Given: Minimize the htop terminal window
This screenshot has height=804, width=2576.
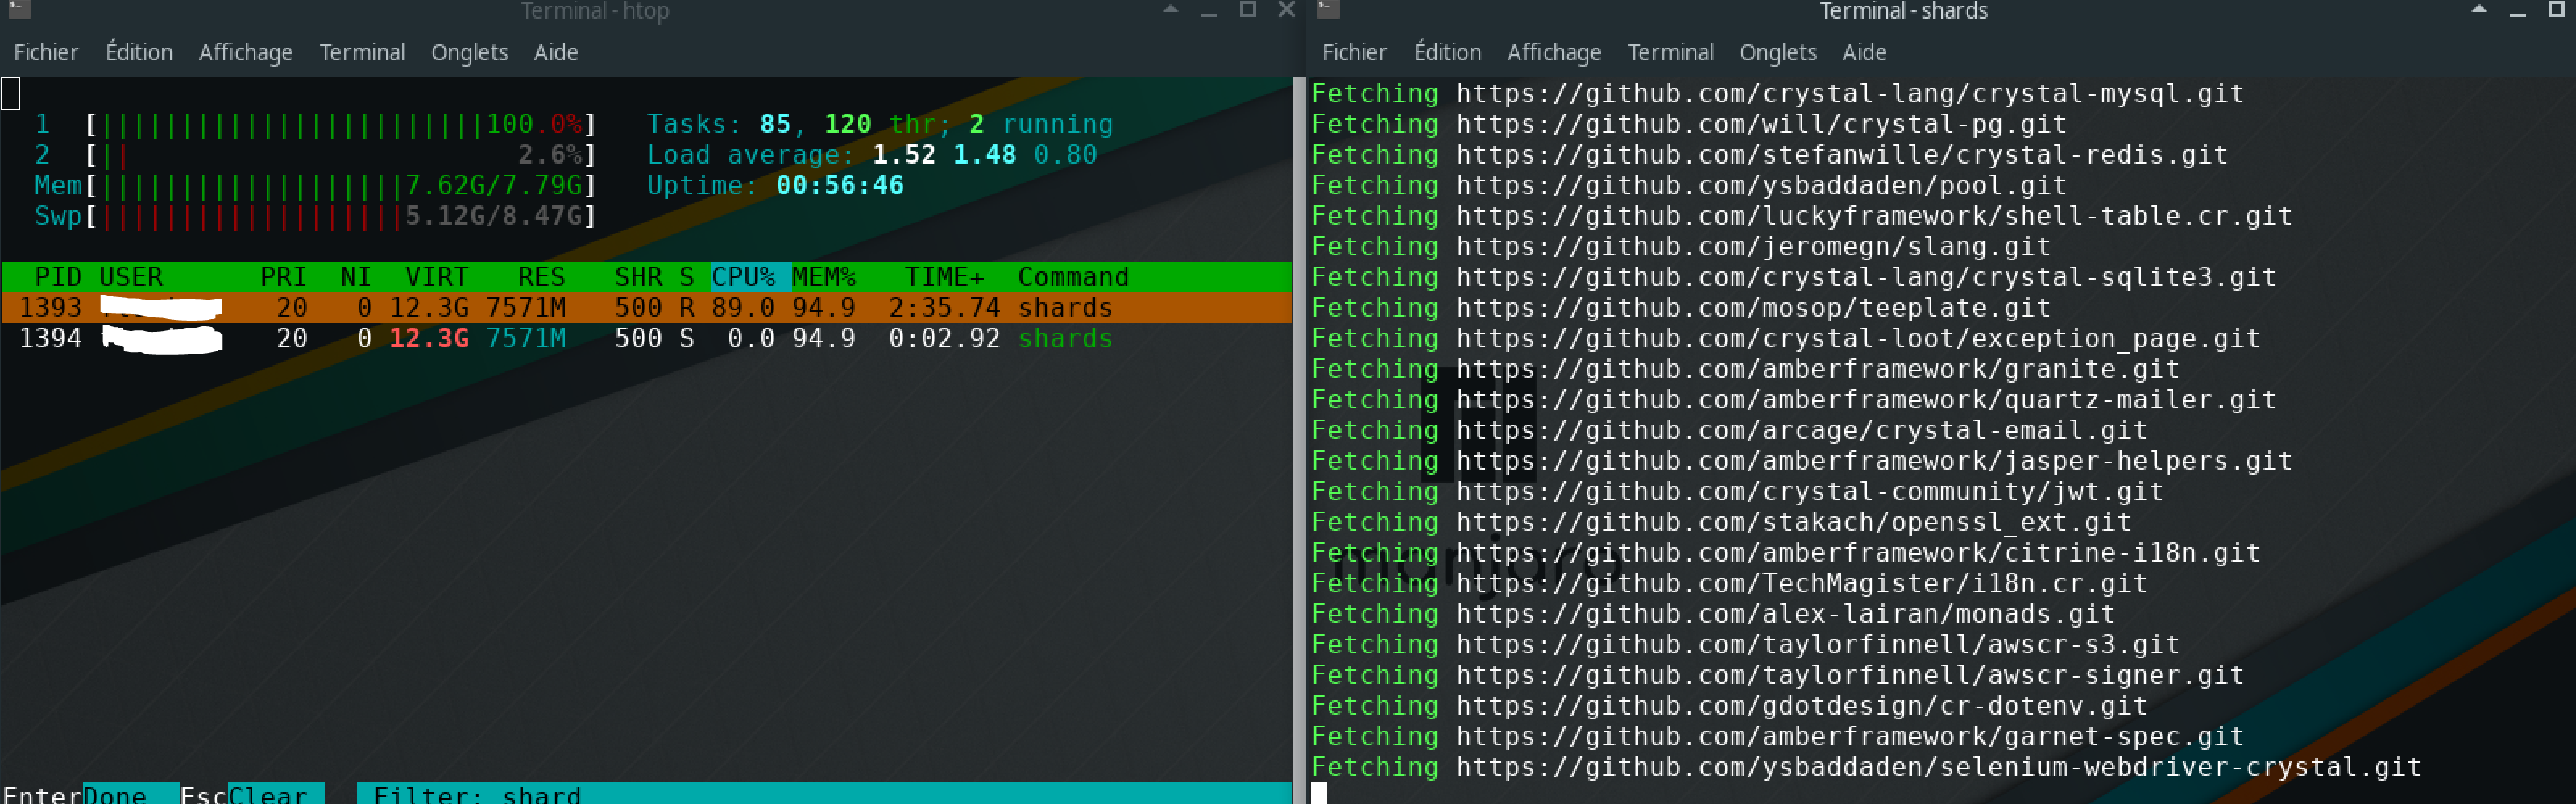Looking at the screenshot, I should click(1209, 11).
